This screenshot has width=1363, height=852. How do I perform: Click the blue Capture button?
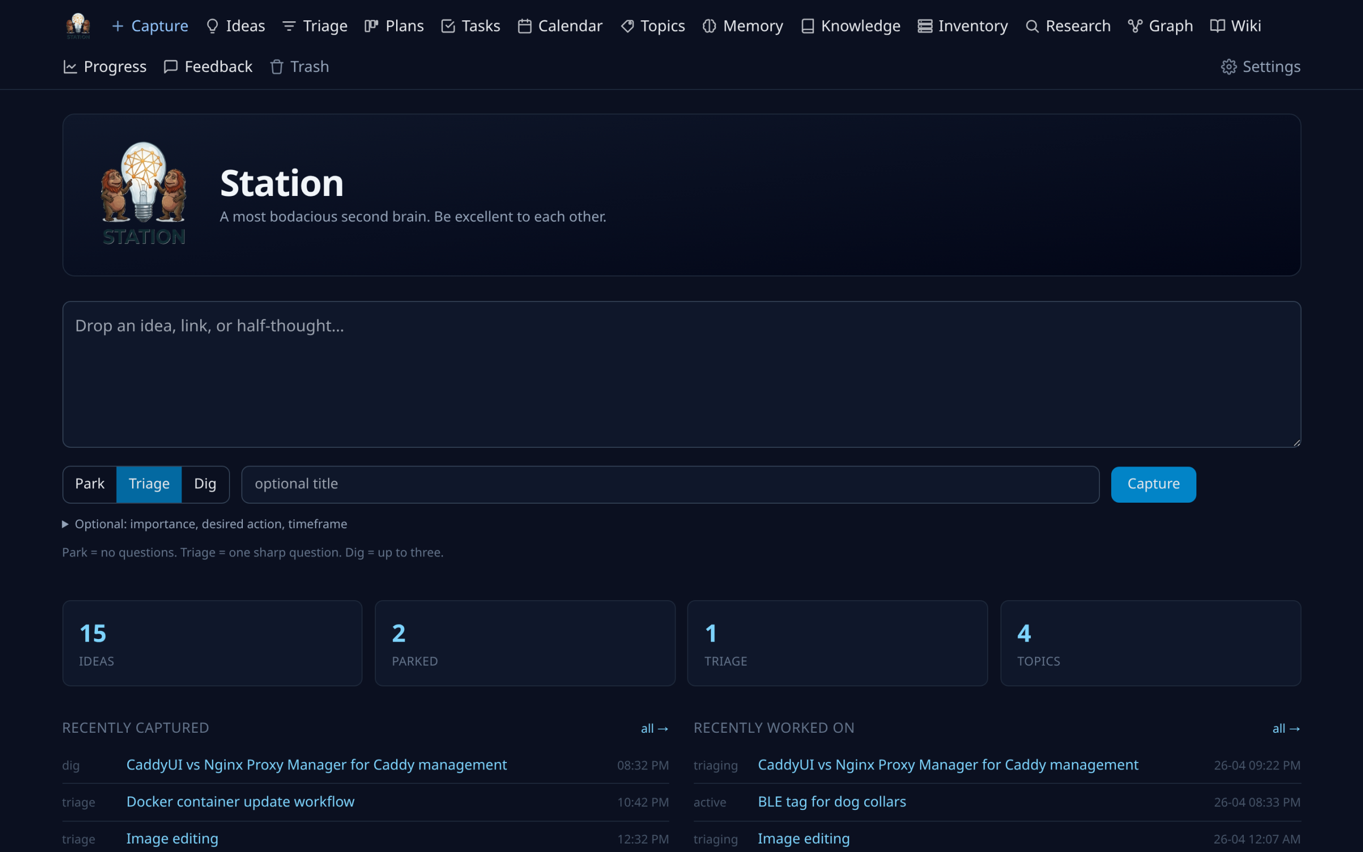(x=1153, y=484)
